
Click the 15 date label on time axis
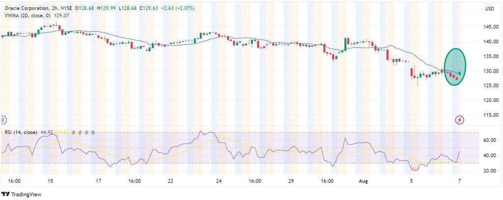point(50,181)
